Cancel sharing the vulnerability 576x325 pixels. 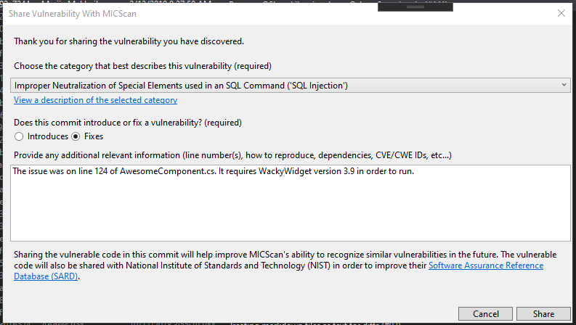(x=485, y=314)
